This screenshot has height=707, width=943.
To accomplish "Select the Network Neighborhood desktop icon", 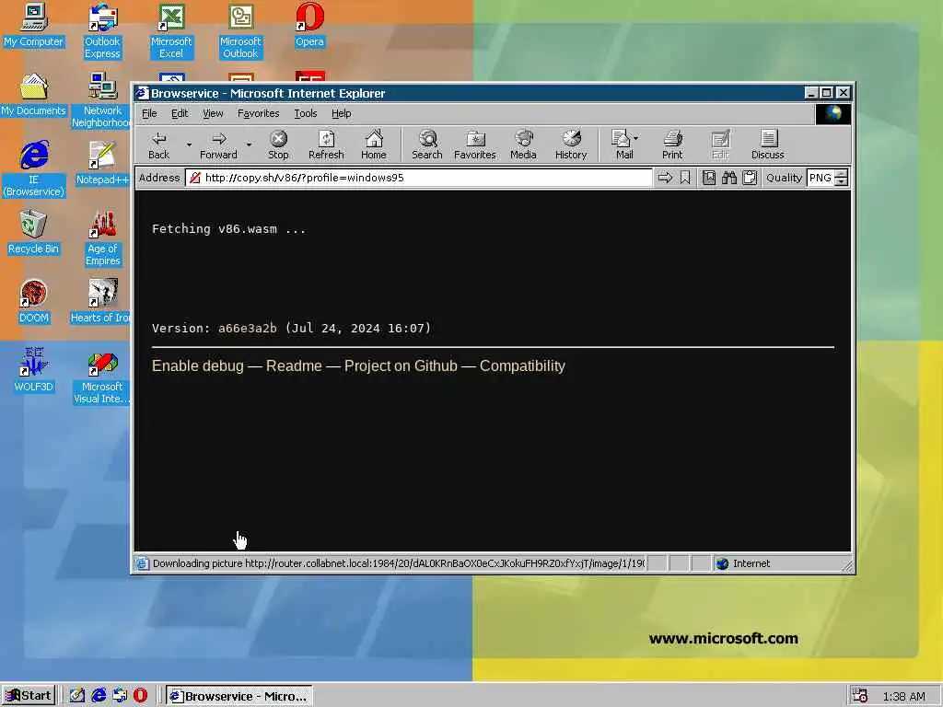I will click(101, 100).
